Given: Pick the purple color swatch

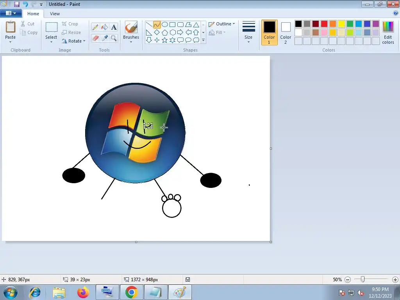Looking at the screenshot, I should 376,24.
